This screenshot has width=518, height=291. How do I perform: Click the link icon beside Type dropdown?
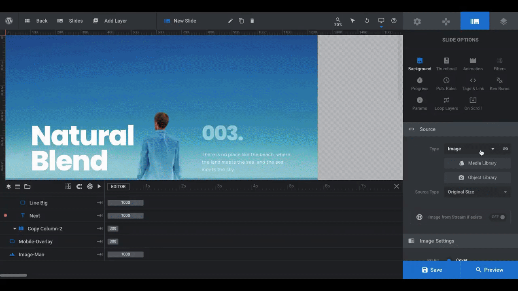505,149
